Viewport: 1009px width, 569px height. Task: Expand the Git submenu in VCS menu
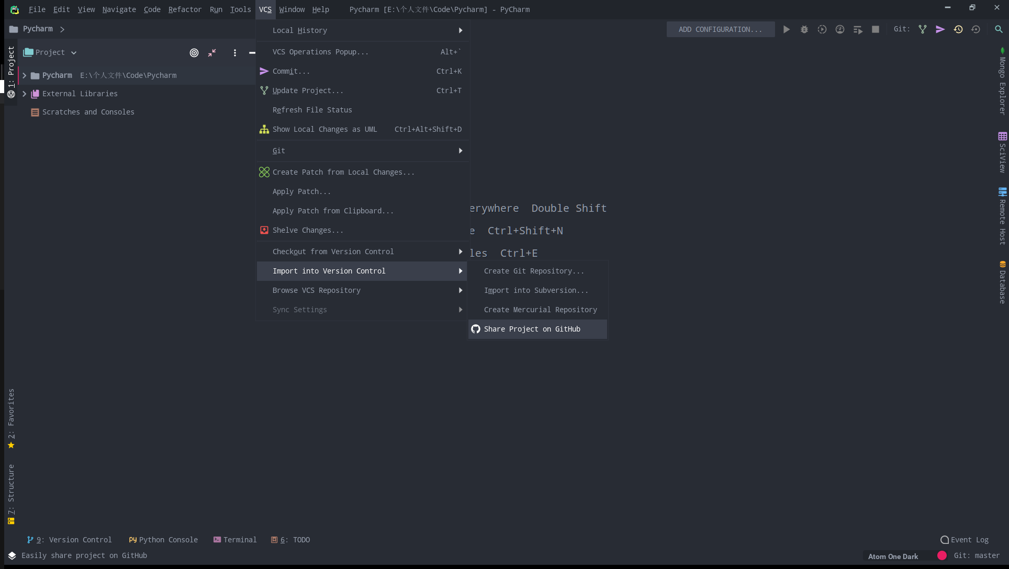362,151
